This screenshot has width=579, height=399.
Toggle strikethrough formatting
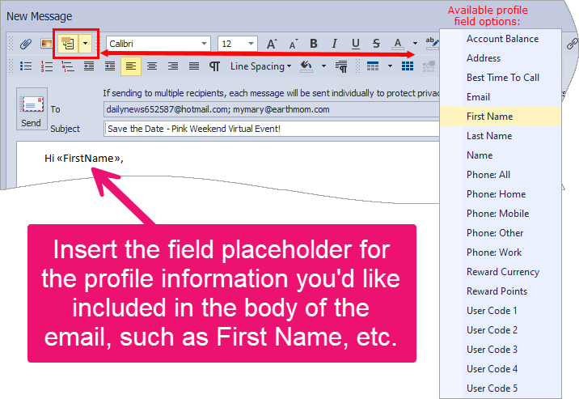pos(376,44)
